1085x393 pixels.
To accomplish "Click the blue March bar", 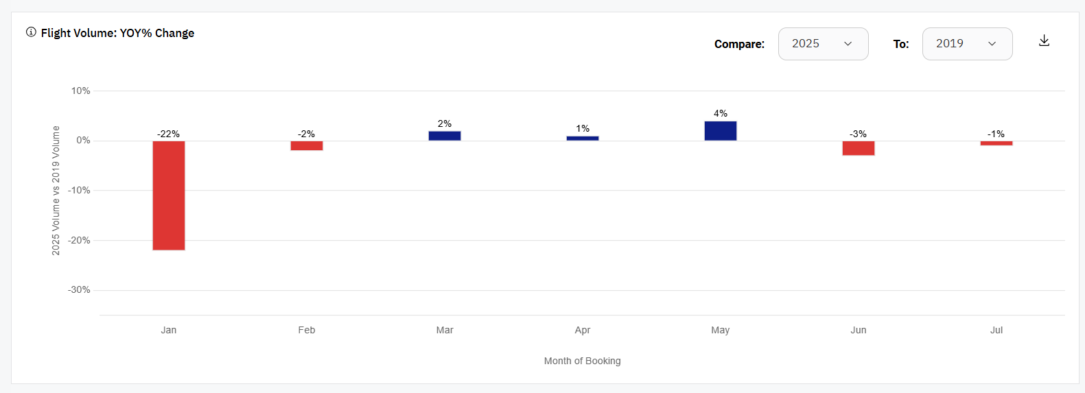I will coord(445,136).
